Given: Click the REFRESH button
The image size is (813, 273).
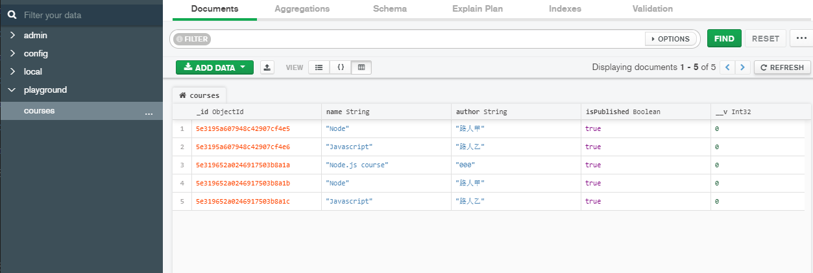Looking at the screenshot, I should coord(782,67).
